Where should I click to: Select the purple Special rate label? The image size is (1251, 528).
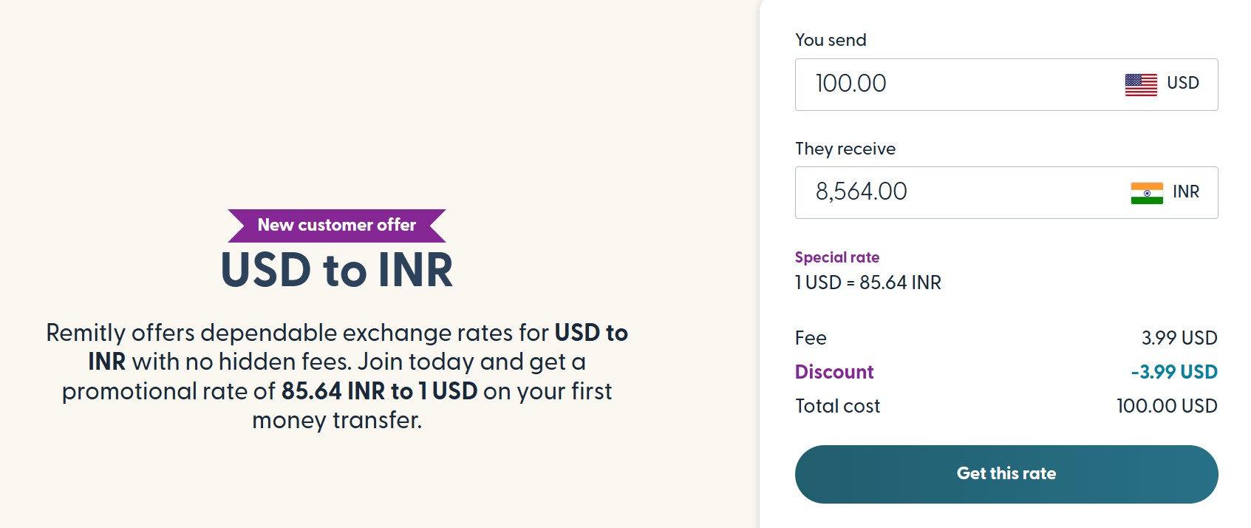click(836, 257)
